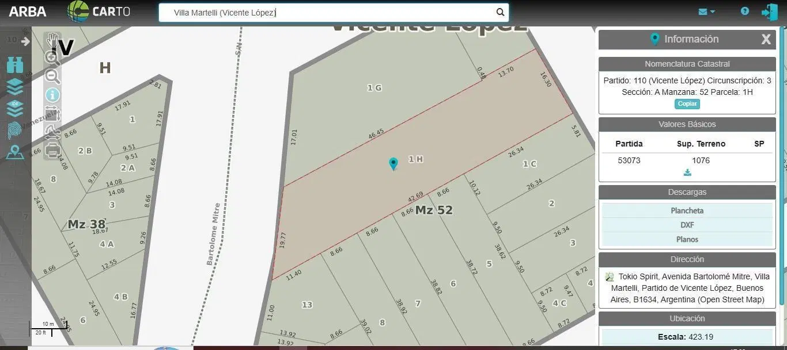Click the Valores Básicos header
The width and height of the screenshot is (787, 350).
(687, 124)
